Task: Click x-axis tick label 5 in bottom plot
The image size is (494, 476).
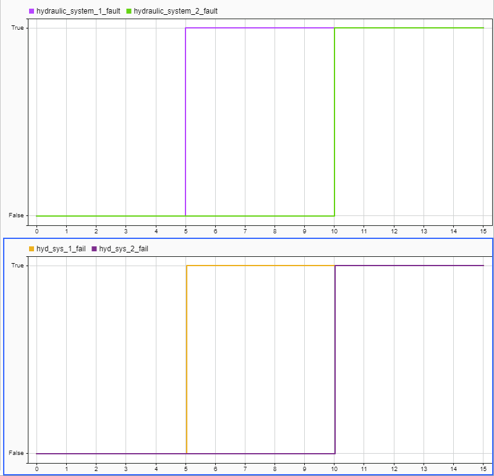Action: [185, 469]
